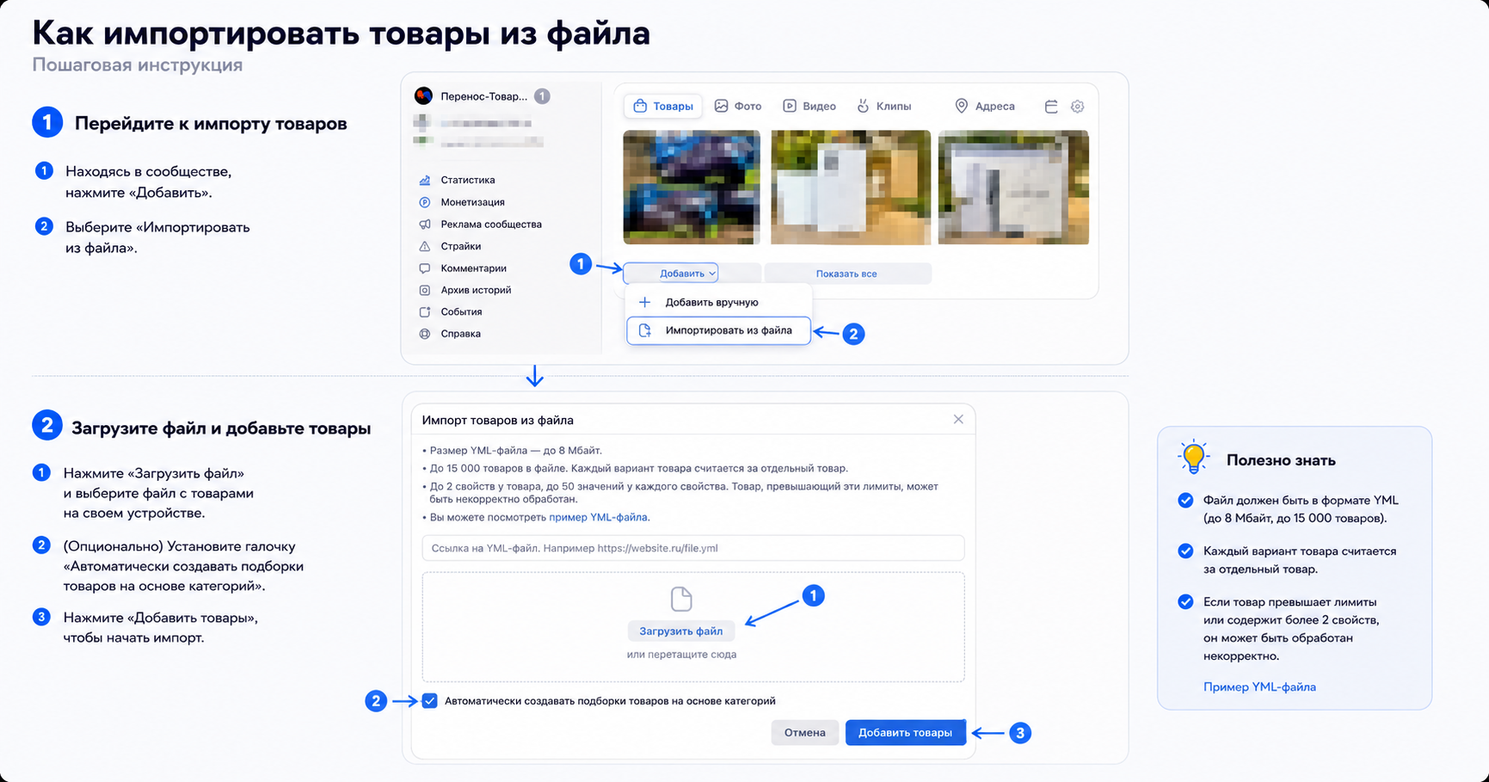Click the Справка globe icon

point(424,334)
